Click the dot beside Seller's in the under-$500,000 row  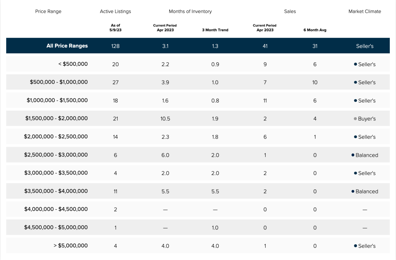(355, 64)
